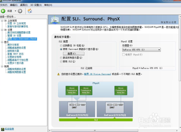The image size is (181, 132).
Task: Choose 使用 Surround 跨越多个显示器 radio option
Action: click(61, 49)
